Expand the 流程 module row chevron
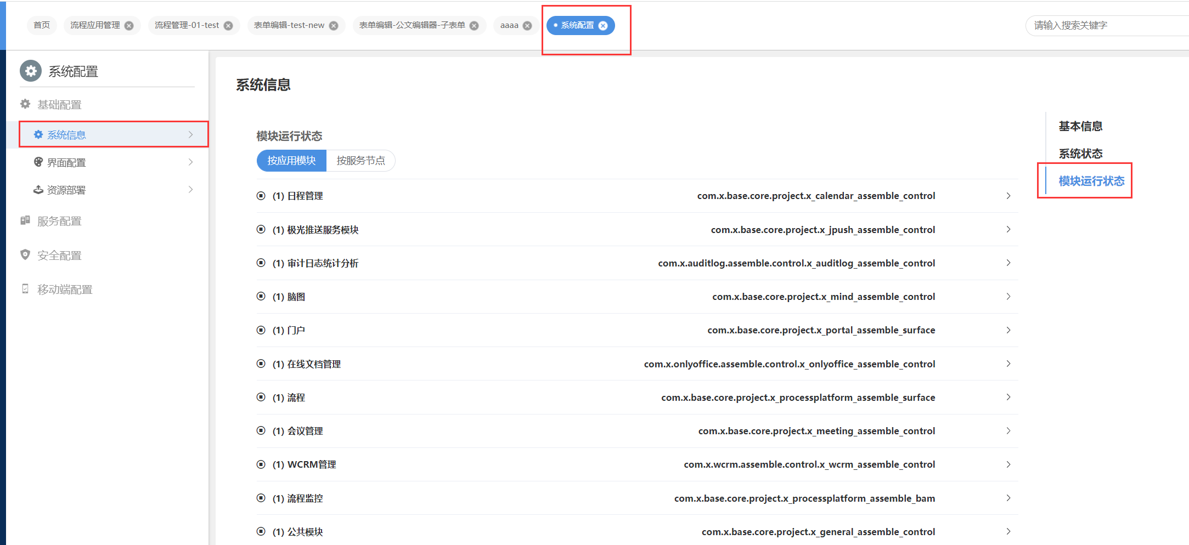The width and height of the screenshot is (1189, 545). [1008, 397]
